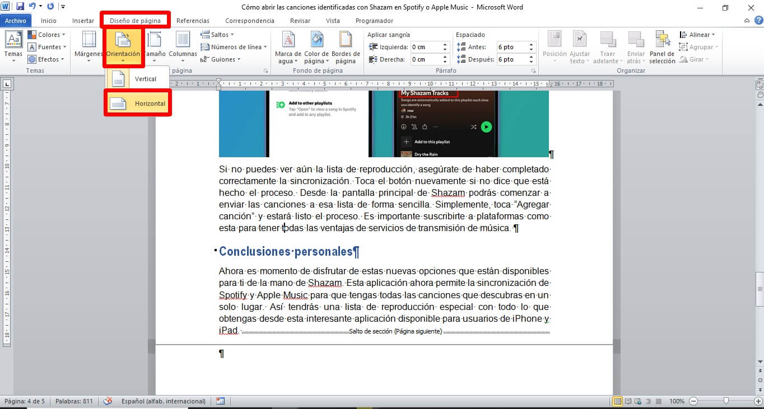The image size is (764, 409).
Task: Click the macro recording status bar icon
Action: [220, 401]
